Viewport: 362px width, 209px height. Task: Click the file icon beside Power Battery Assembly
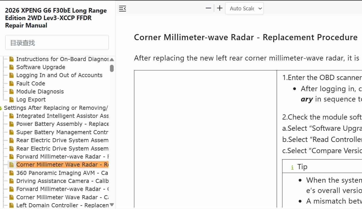(x=11, y=124)
